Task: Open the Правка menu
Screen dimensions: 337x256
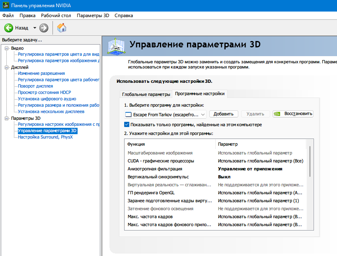Action: coord(27,16)
